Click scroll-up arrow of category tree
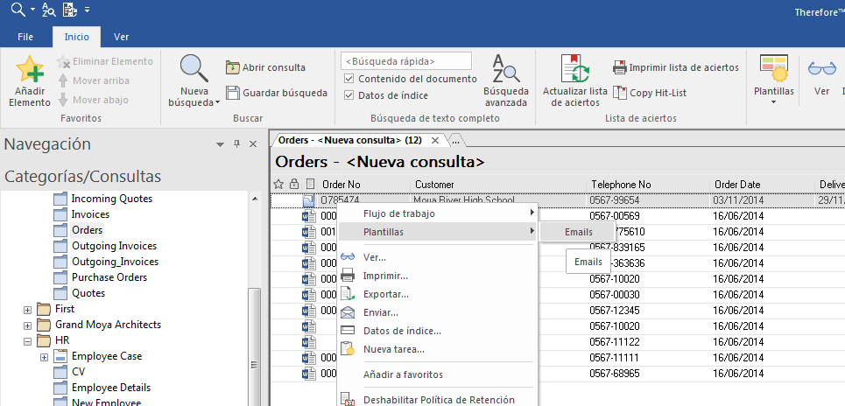 tap(254, 199)
